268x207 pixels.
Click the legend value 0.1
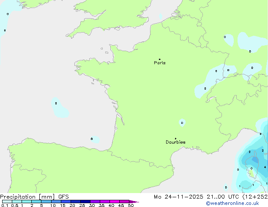[x=5, y=205]
